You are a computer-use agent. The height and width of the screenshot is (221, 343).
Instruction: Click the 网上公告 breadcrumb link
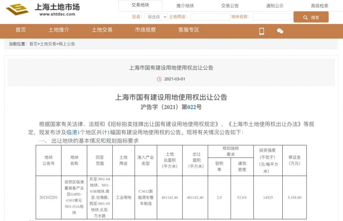coord(67,44)
